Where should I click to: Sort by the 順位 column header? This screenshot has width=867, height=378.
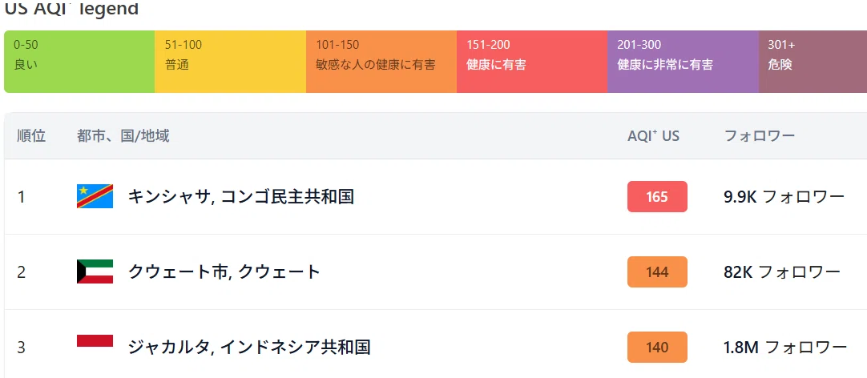[31, 136]
